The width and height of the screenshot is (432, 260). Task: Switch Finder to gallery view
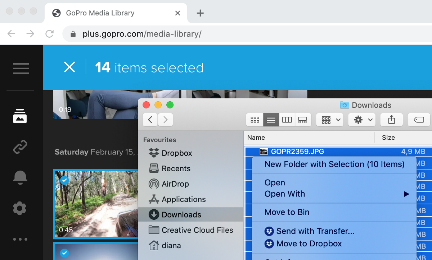pyautogui.click(x=303, y=120)
